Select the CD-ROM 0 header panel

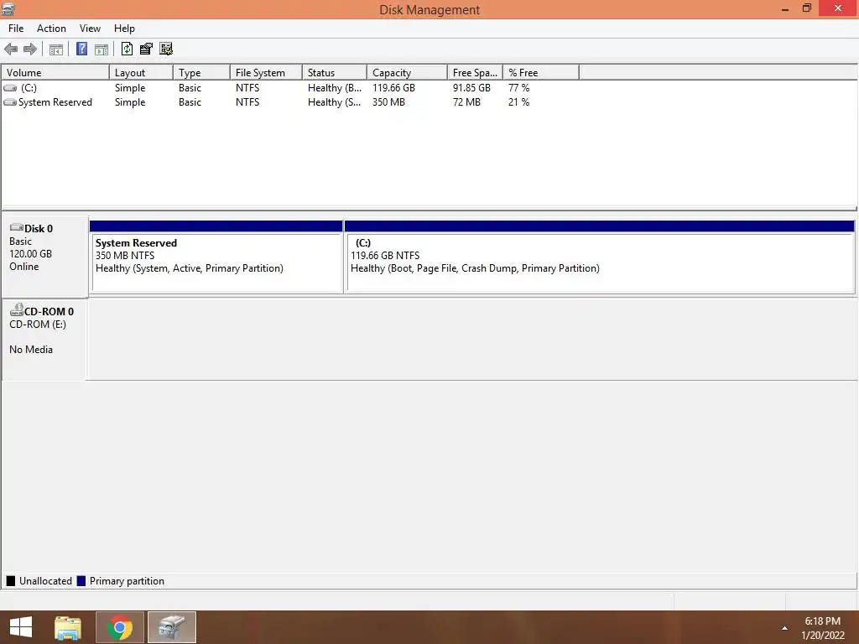pyautogui.click(x=45, y=340)
